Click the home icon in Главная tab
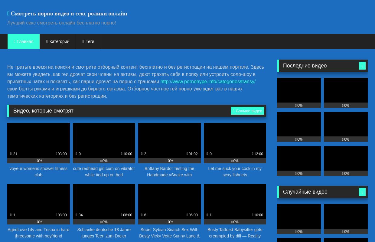The height and width of the screenshot is (242, 375). (x=15, y=41)
